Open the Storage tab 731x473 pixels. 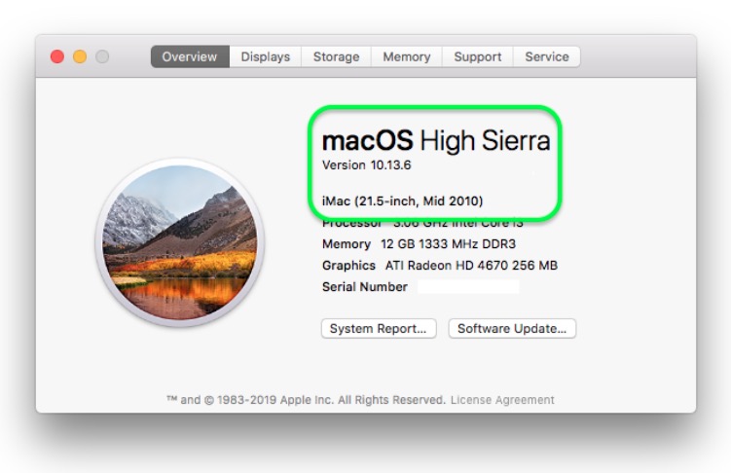[x=336, y=56]
